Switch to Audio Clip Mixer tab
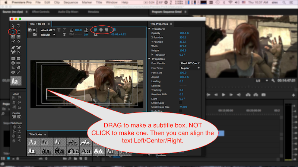This screenshot has height=167, width=298. (68, 12)
